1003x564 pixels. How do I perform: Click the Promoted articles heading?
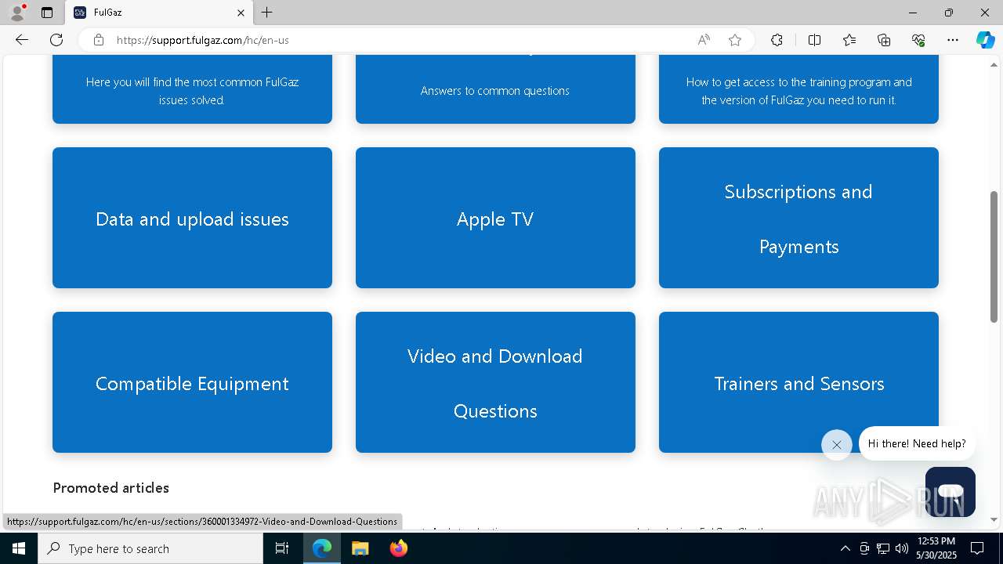[x=111, y=487]
